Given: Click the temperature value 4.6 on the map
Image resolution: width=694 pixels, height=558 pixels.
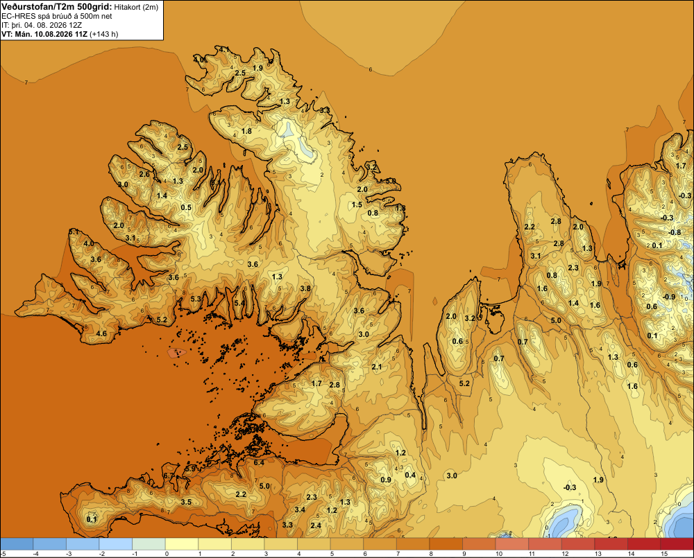Looking at the screenshot, I should tap(101, 333).
